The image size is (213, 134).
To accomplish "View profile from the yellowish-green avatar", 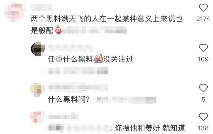I will 37,89.
